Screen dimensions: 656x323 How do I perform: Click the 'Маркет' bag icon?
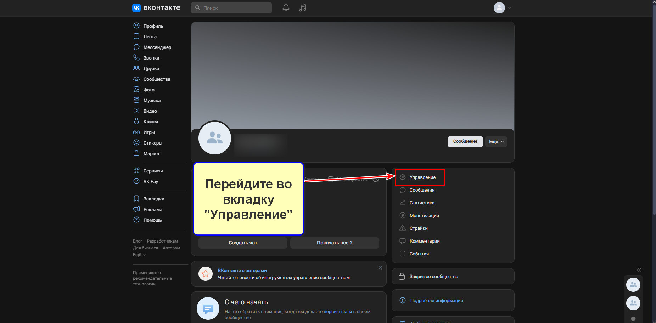click(136, 153)
